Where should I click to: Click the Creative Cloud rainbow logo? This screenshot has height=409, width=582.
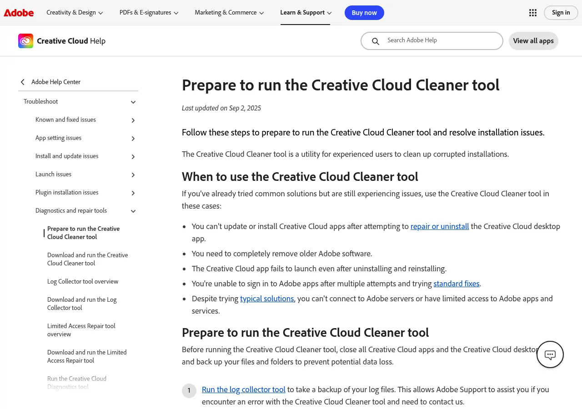(x=25, y=41)
